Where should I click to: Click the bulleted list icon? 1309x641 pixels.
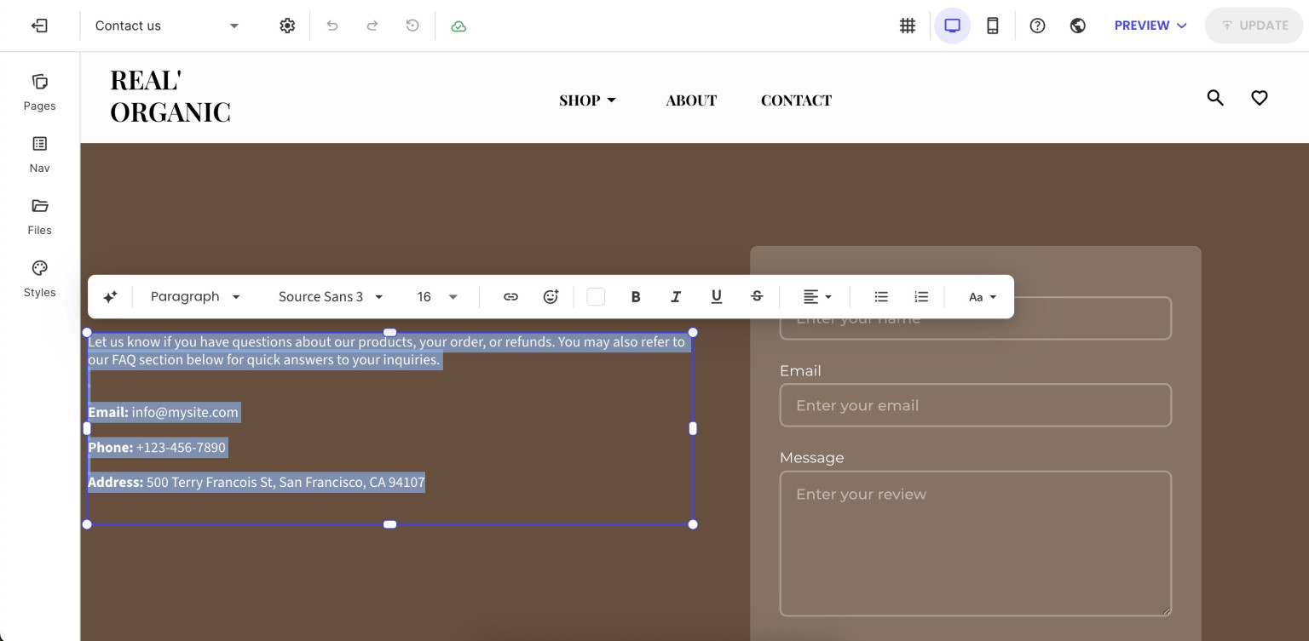[x=881, y=296]
